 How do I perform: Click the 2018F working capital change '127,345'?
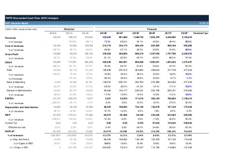tap(187, 147)
